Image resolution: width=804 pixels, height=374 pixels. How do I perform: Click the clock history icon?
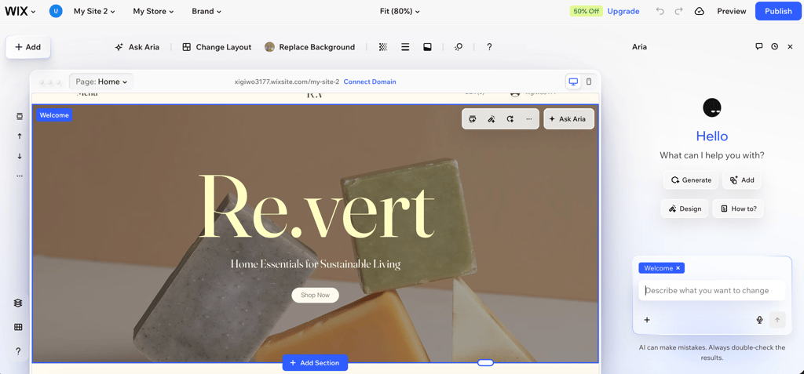774,46
